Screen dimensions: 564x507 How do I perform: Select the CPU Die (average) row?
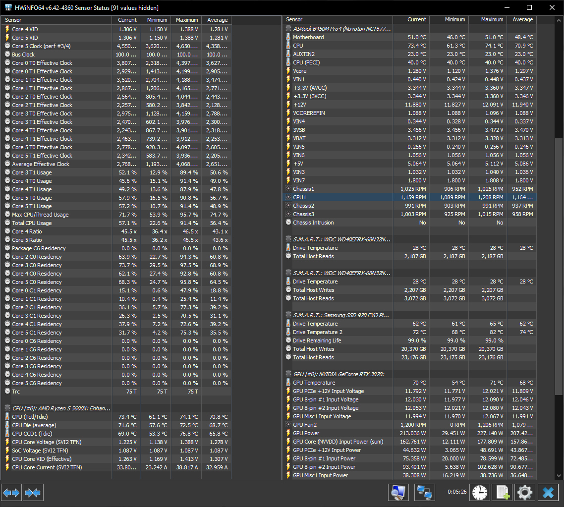pos(116,425)
